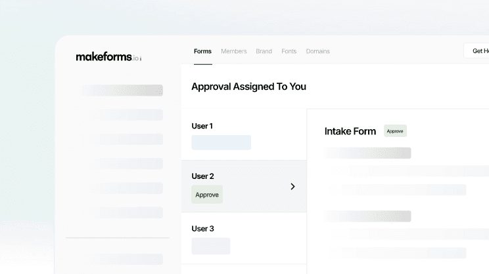Select User 1 in the approval list
This screenshot has height=274, width=489.
click(202, 126)
